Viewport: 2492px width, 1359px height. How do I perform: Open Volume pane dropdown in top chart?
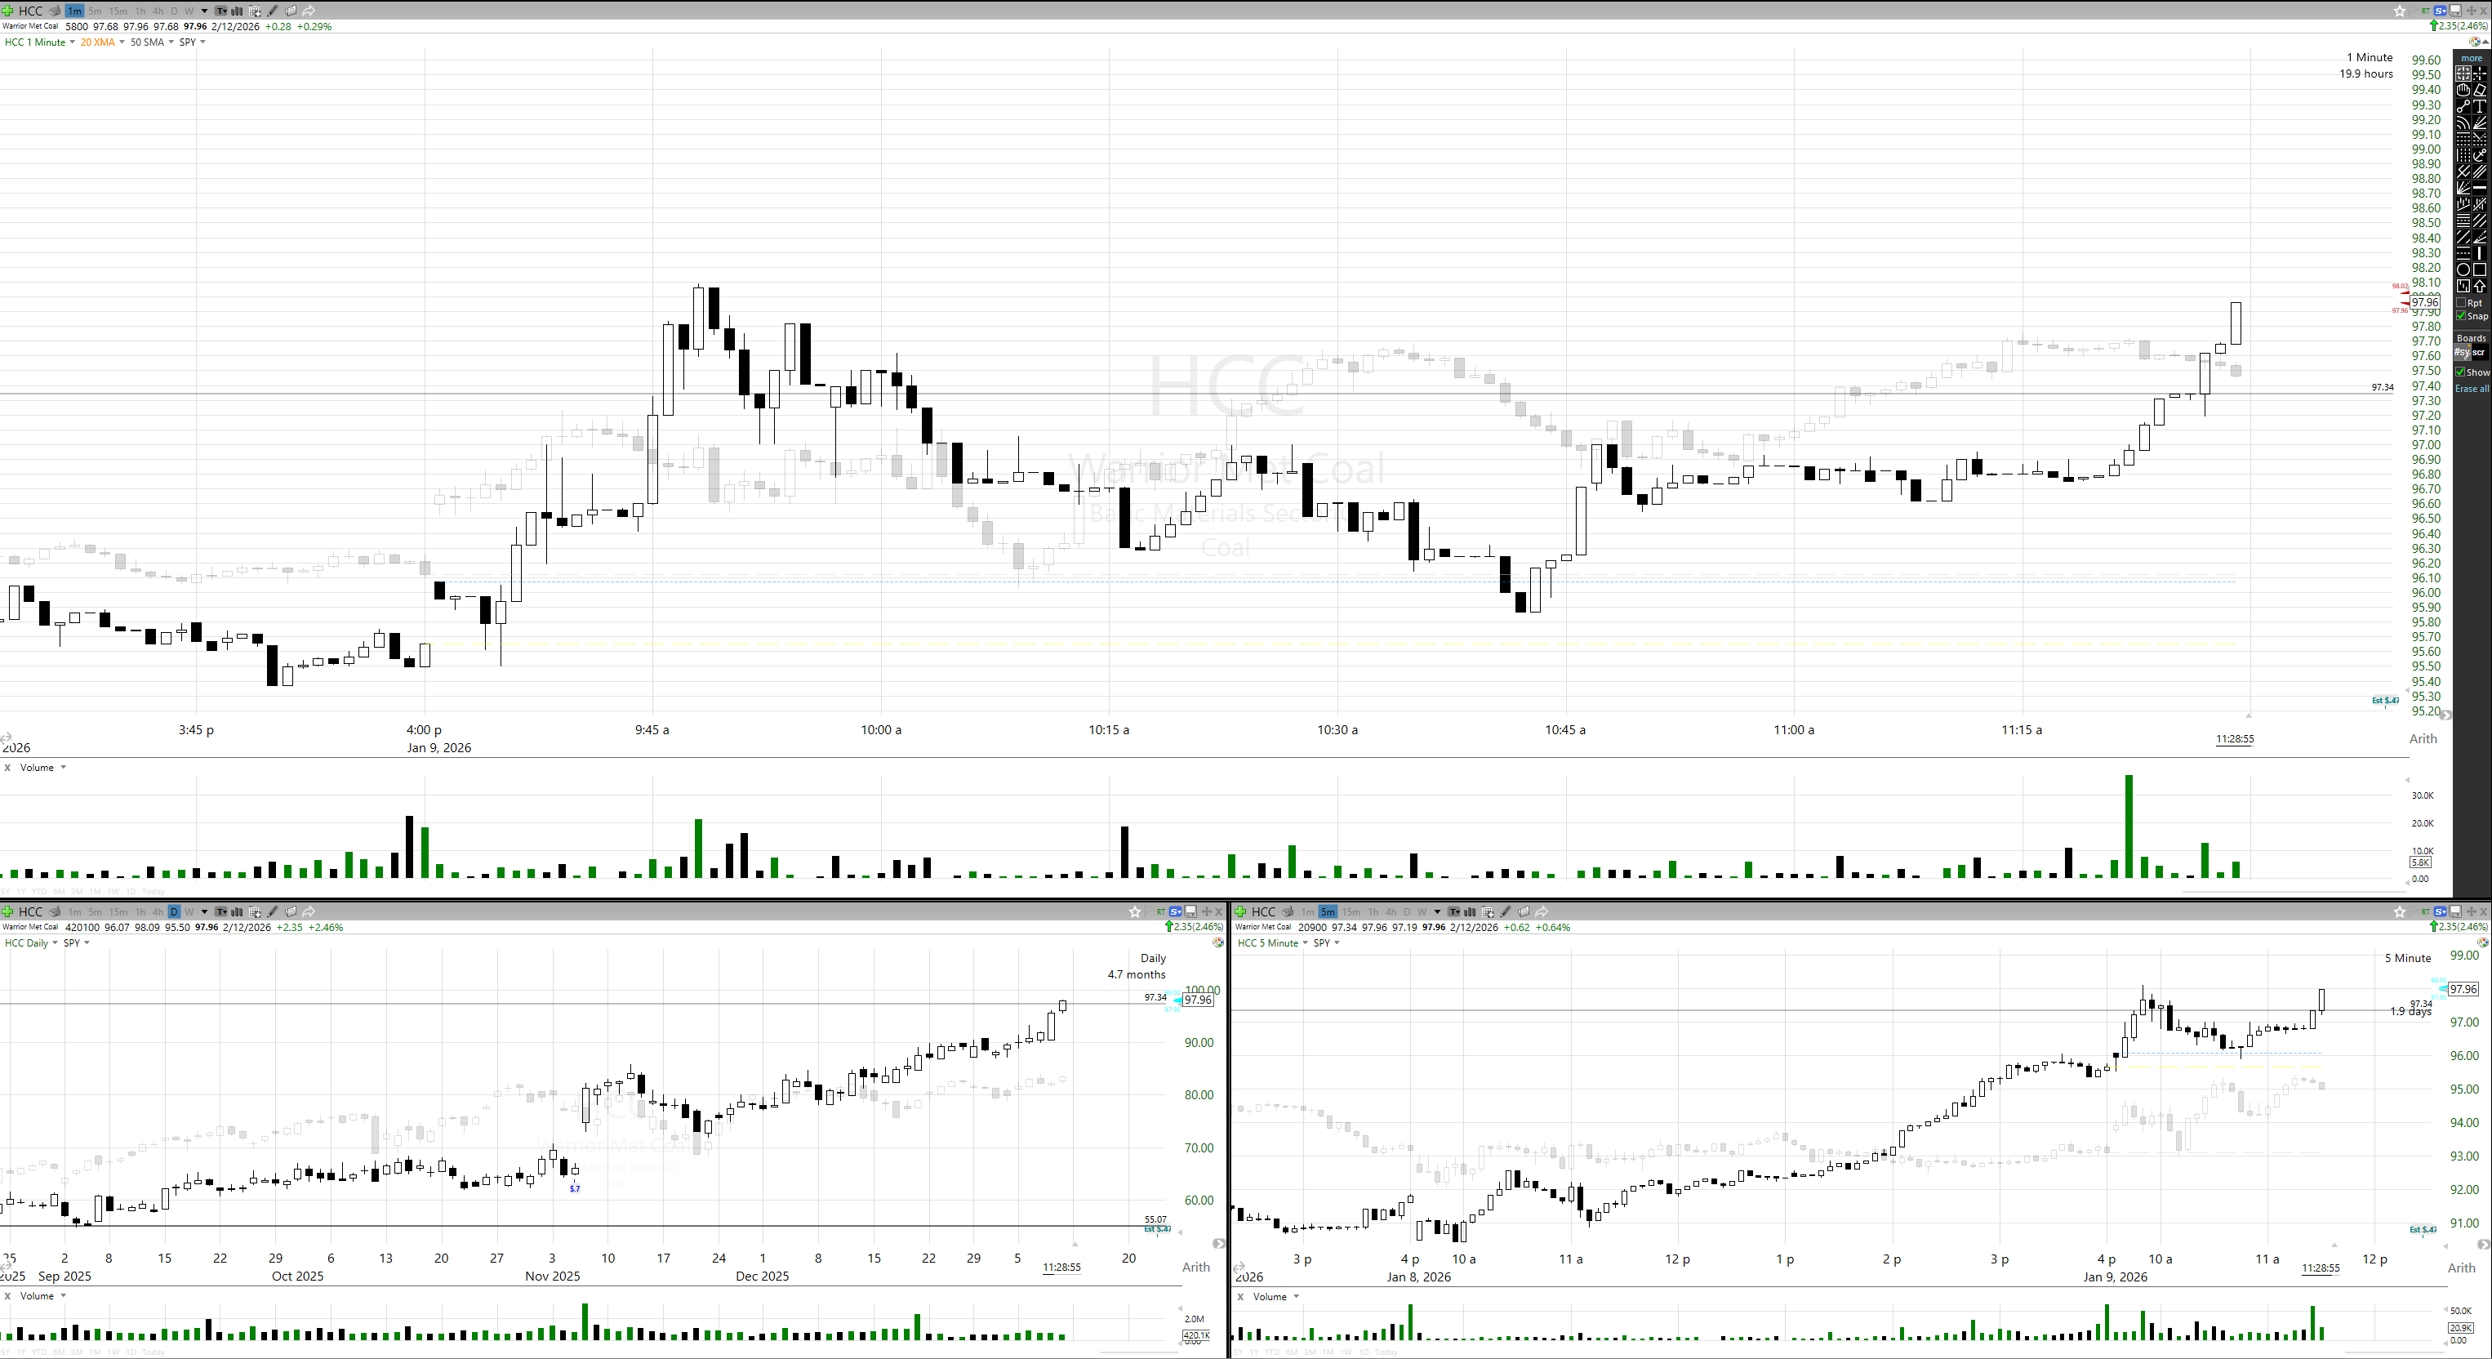click(x=63, y=768)
